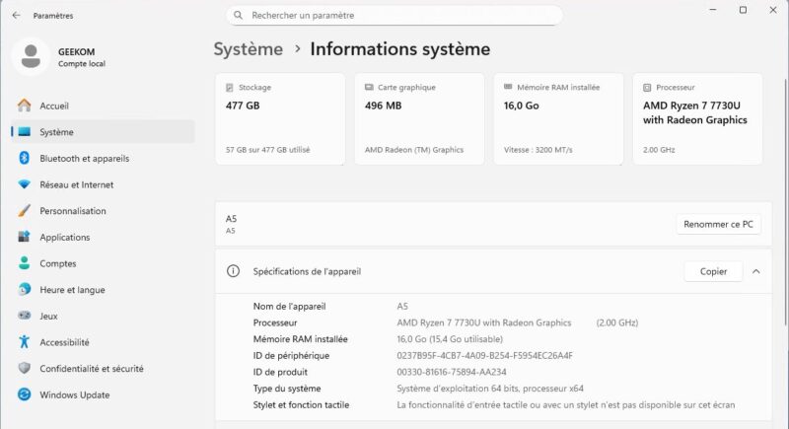Click the (2.00 GHz) value in specifications

tap(617, 322)
